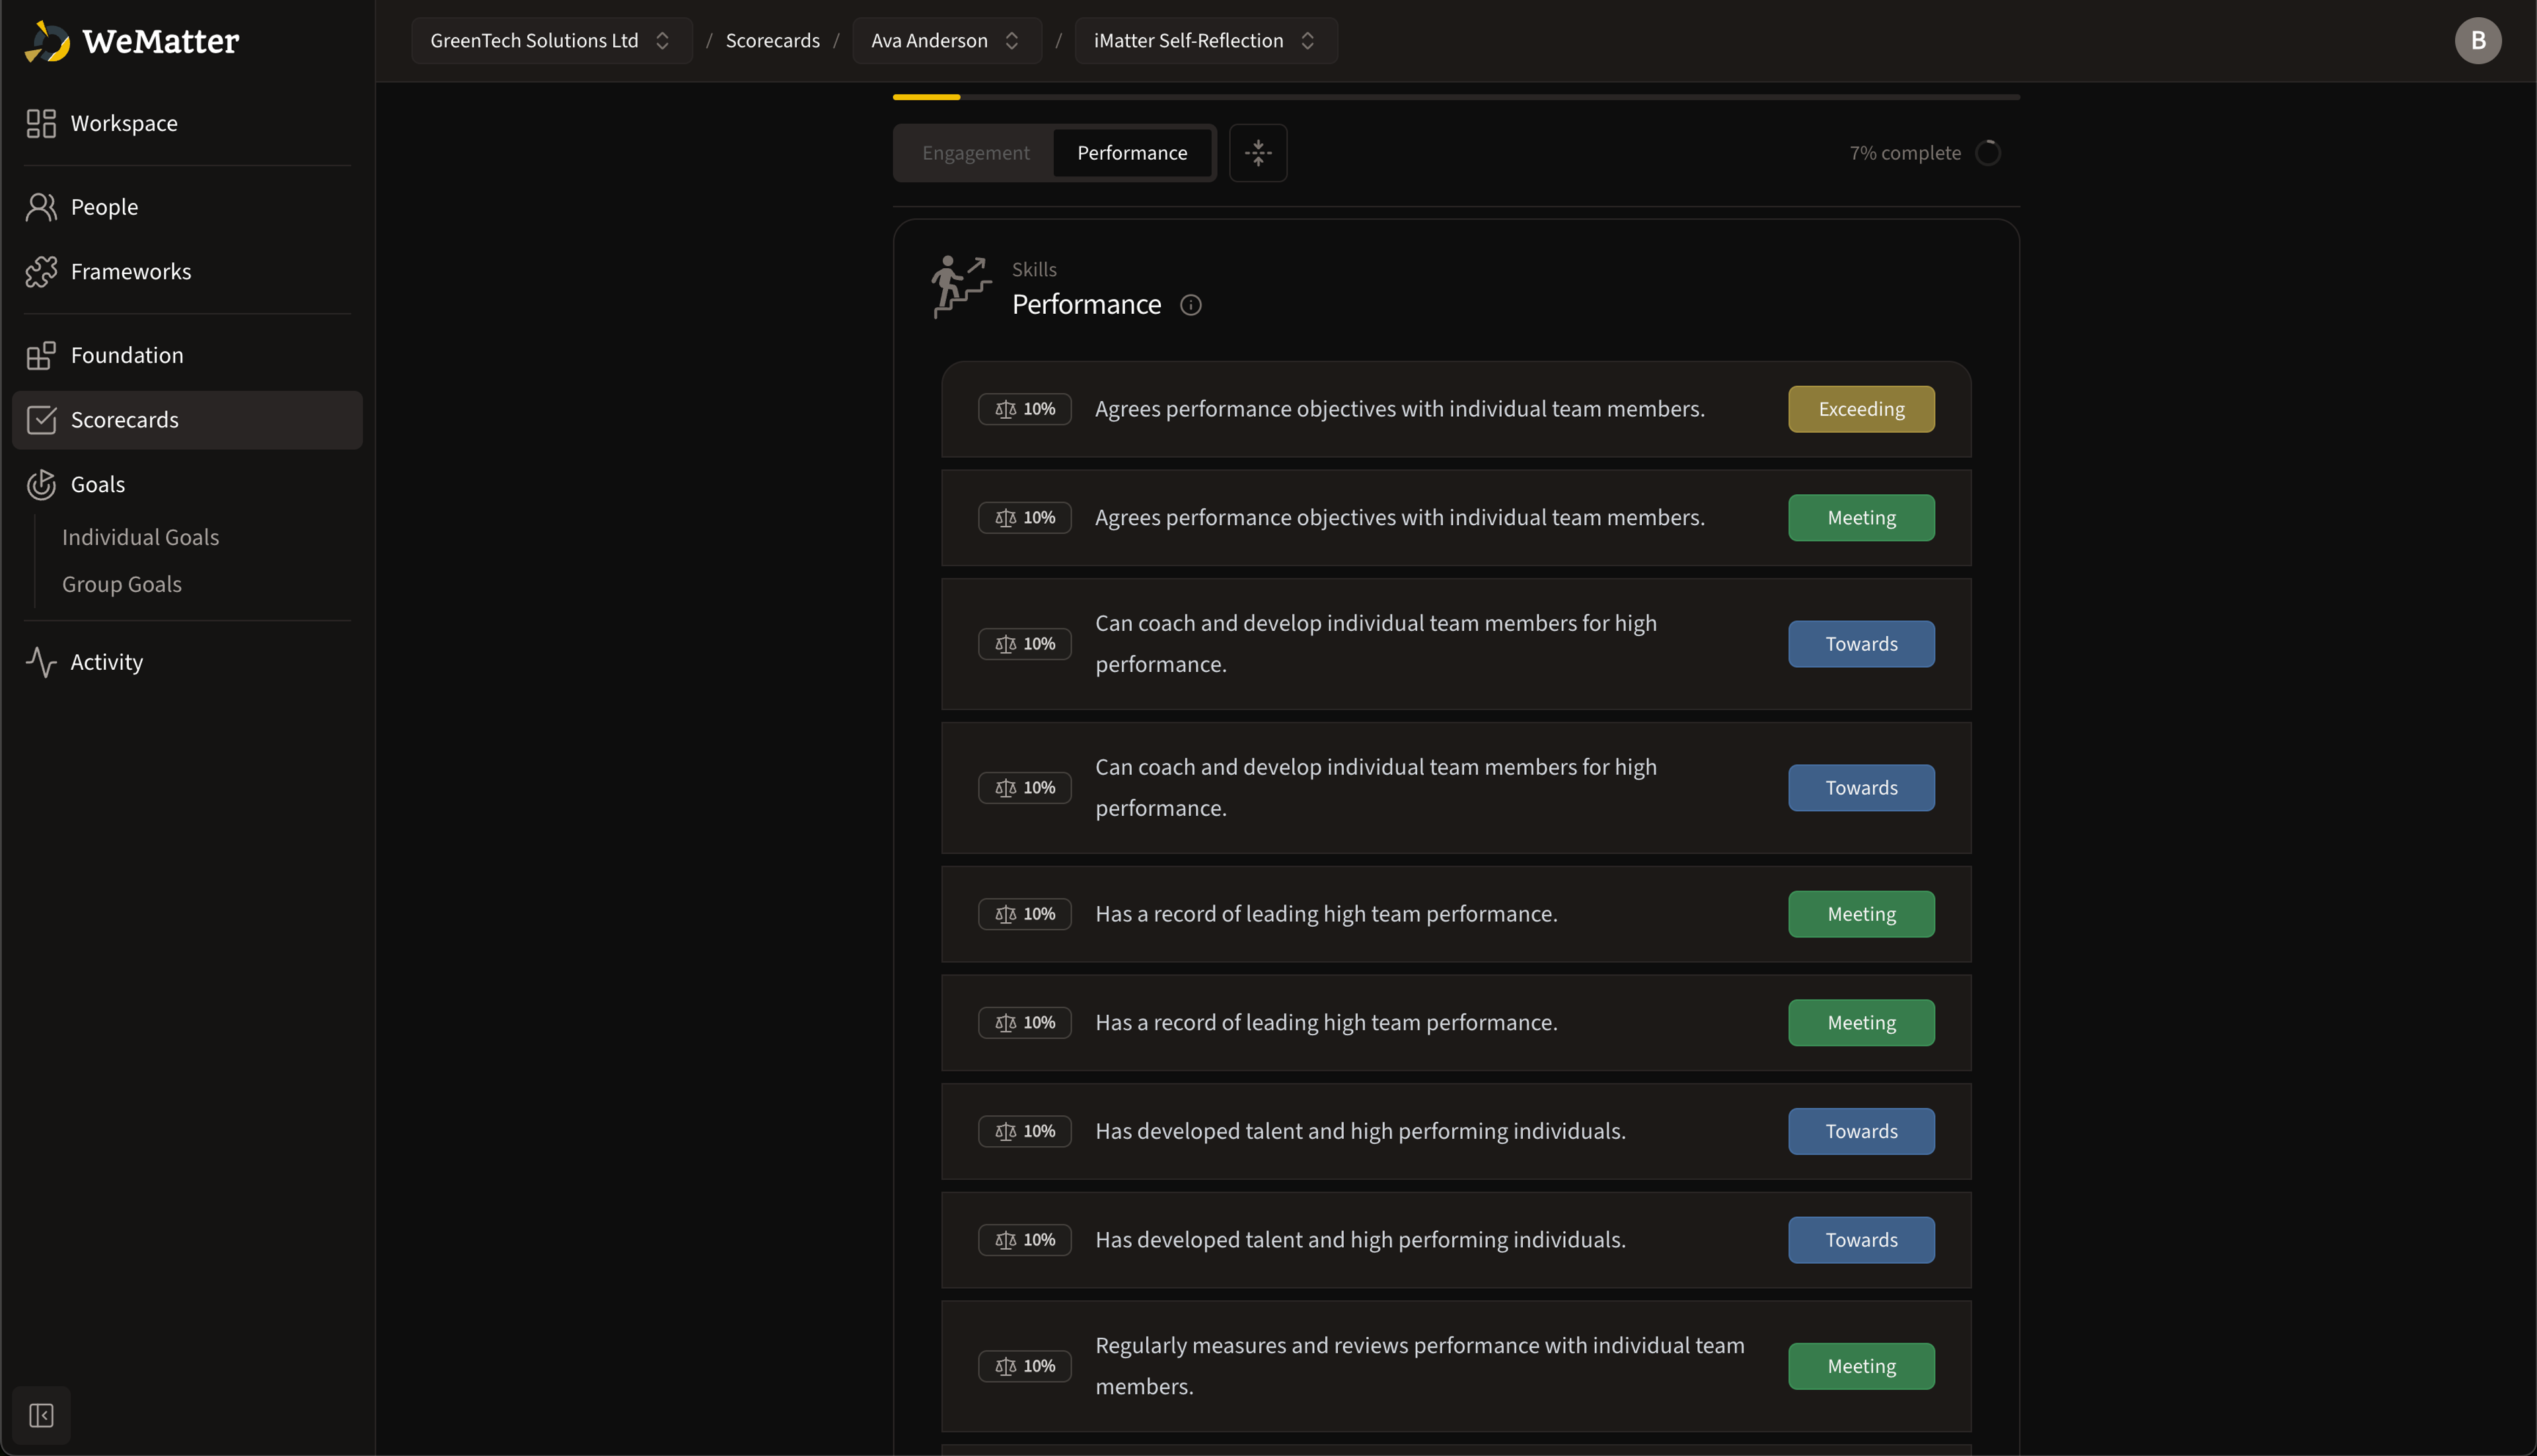The height and width of the screenshot is (1456, 2537).
Task: Click the Scorecards breadcrumb link
Action: (772, 41)
